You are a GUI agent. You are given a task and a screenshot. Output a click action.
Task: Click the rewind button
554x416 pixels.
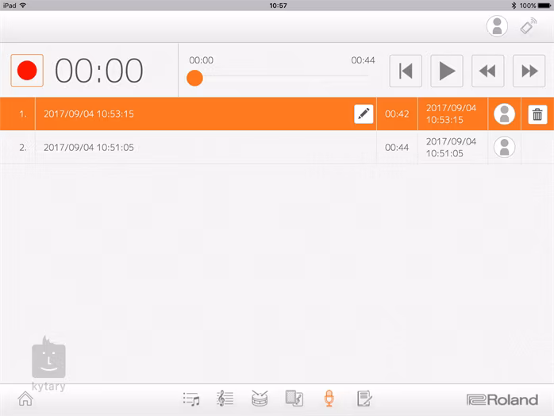[488, 71]
